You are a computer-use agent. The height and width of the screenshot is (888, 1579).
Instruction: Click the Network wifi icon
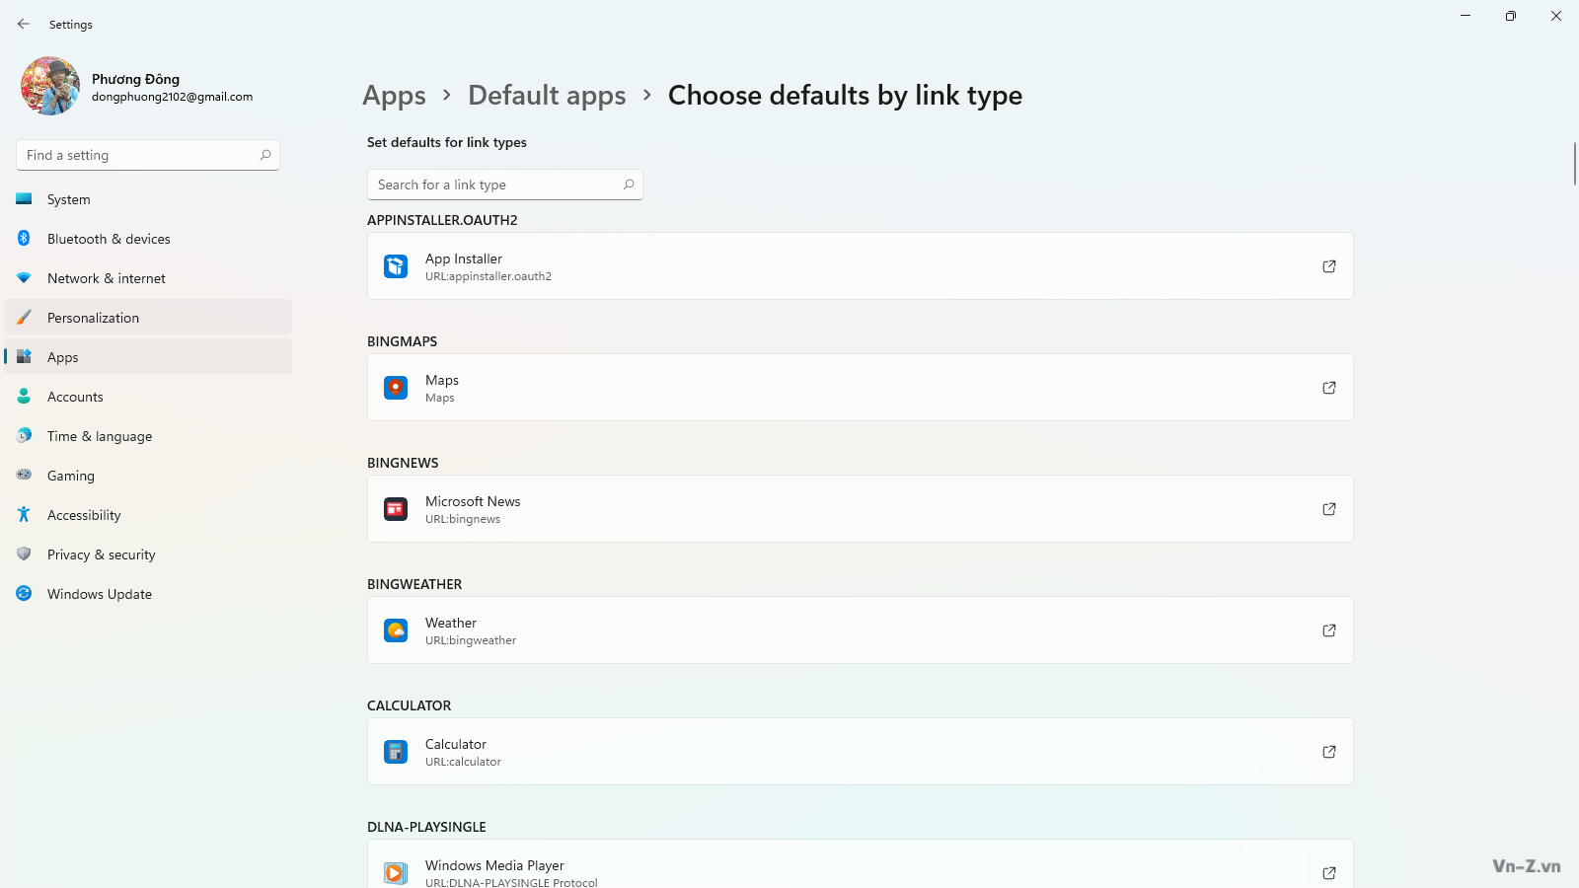click(x=24, y=277)
